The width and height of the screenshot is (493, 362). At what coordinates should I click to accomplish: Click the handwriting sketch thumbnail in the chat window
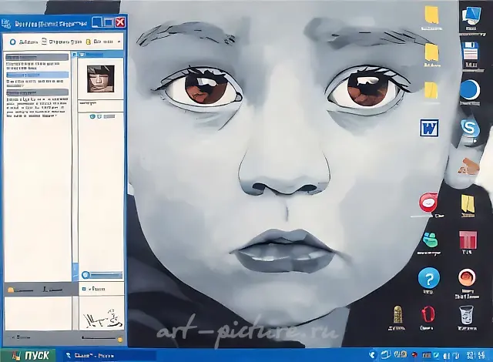pyautogui.click(x=102, y=319)
